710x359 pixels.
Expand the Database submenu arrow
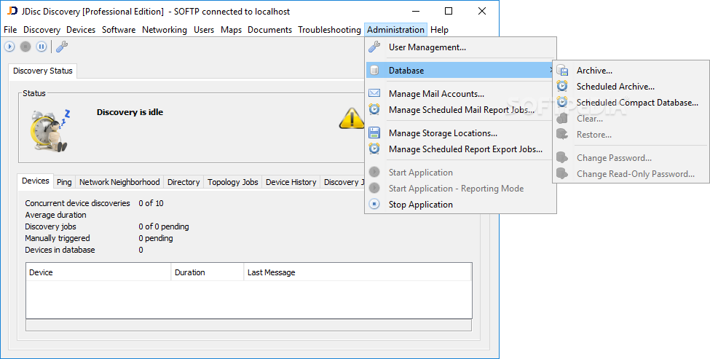[x=551, y=70]
